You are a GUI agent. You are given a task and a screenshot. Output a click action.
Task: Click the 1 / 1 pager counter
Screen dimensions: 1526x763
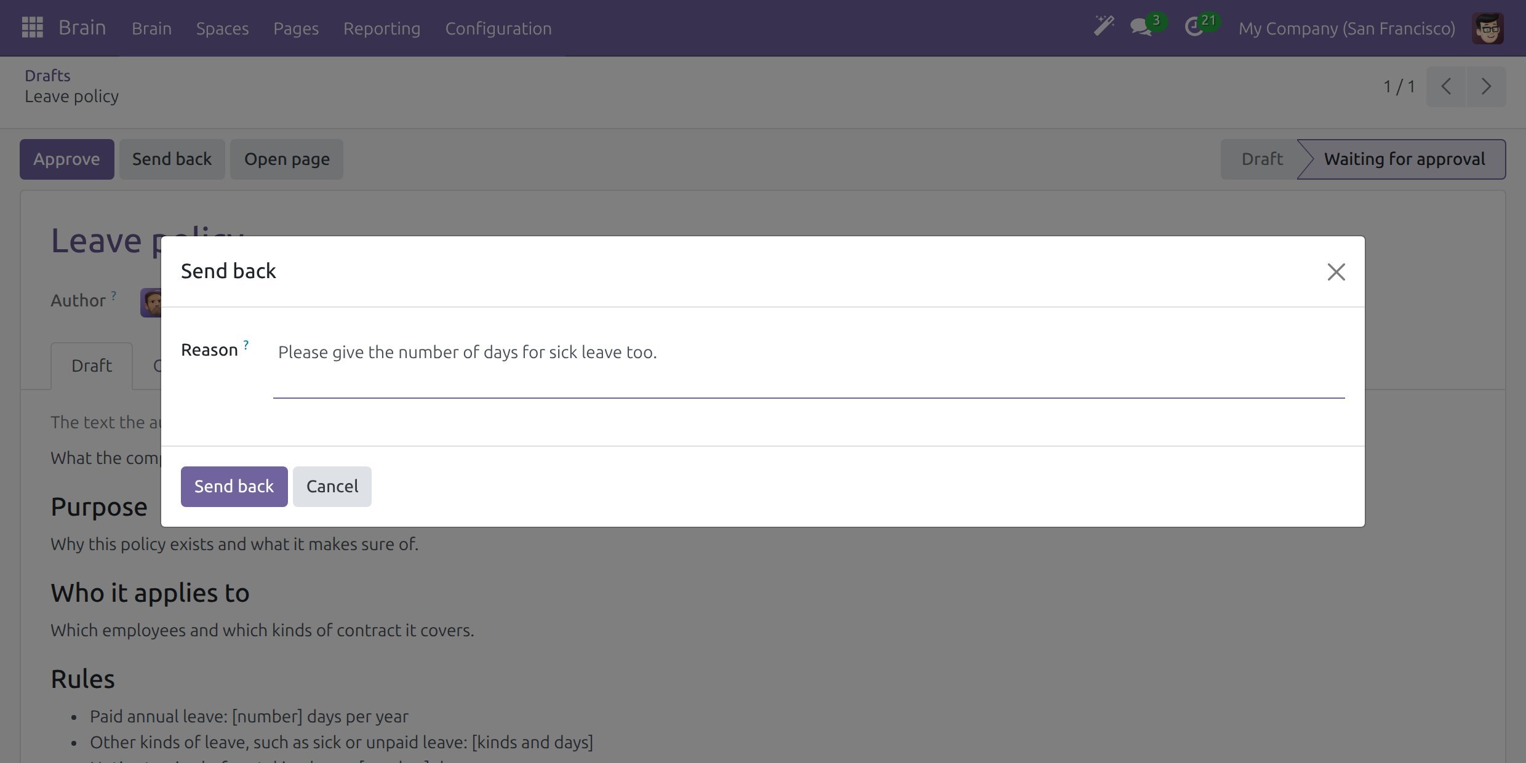[x=1399, y=87]
